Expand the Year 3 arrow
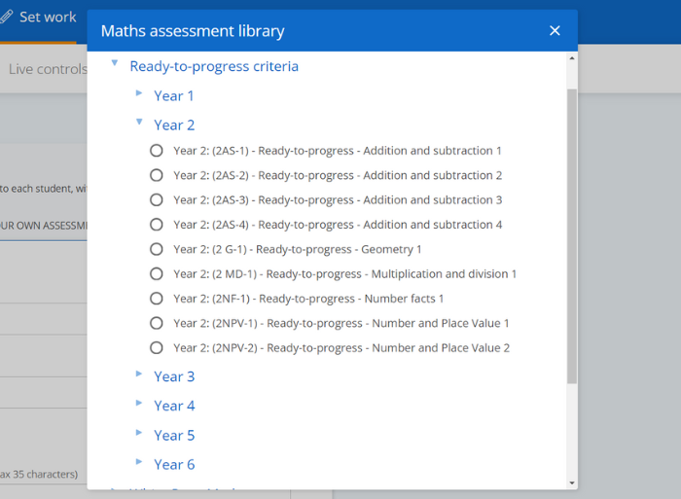This screenshot has width=681, height=499. (x=139, y=374)
